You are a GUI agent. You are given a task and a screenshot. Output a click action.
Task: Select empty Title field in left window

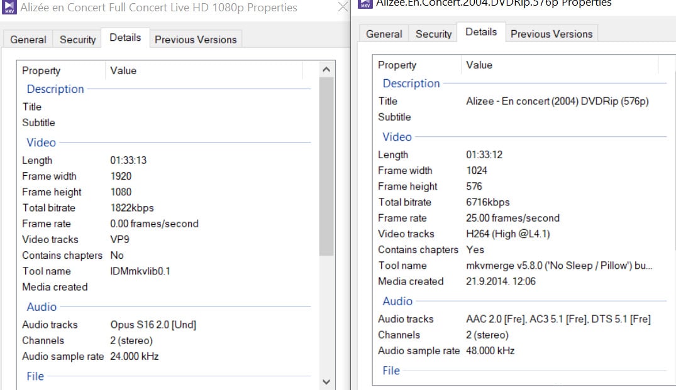207,107
